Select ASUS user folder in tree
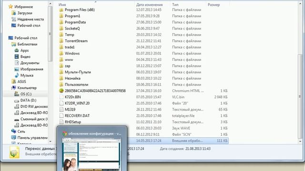The width and height of the screenshot is (305, 171). 21,82
